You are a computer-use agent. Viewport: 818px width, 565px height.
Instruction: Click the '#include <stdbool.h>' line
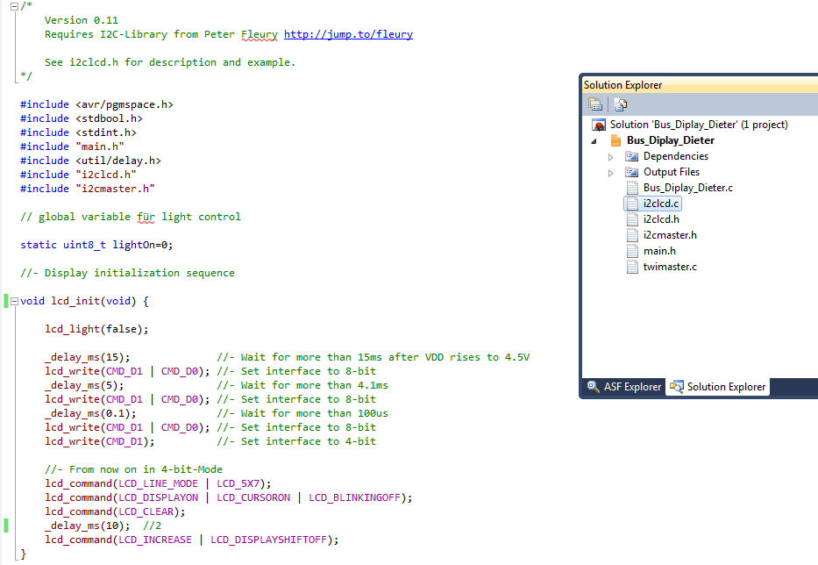coord(82,118)
